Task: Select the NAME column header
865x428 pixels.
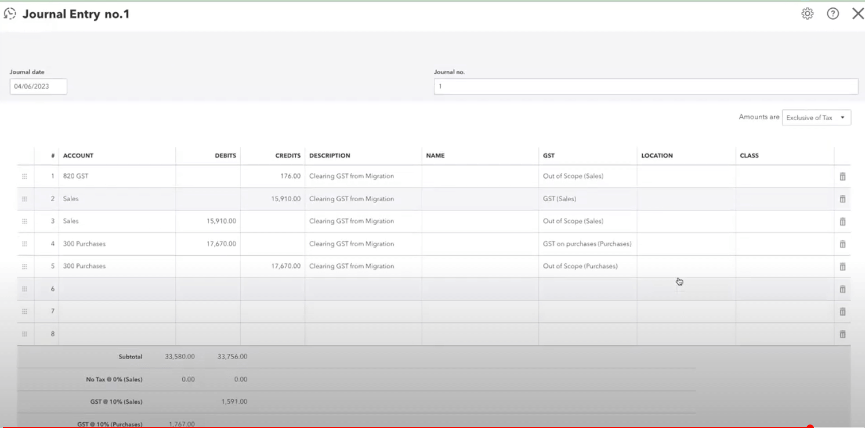Action: pyautogui.click(x=435, y=156)
